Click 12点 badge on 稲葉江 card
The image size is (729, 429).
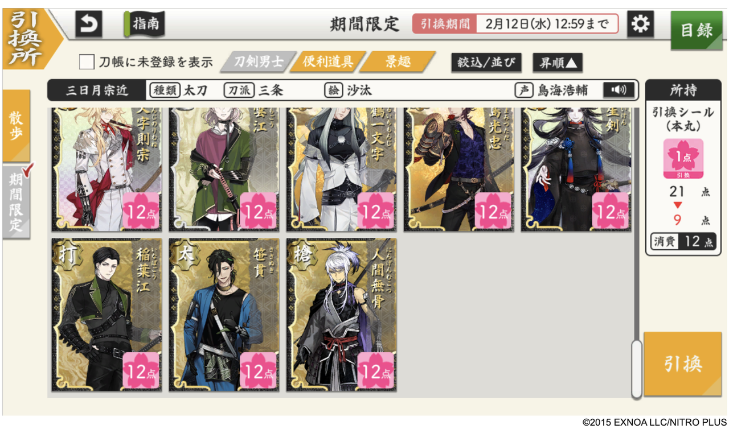tap(140, 372)
